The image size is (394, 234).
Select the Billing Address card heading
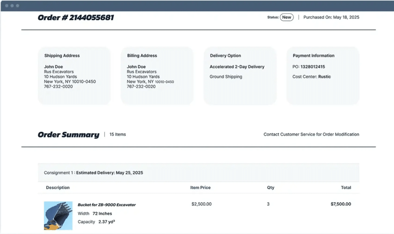142,56
